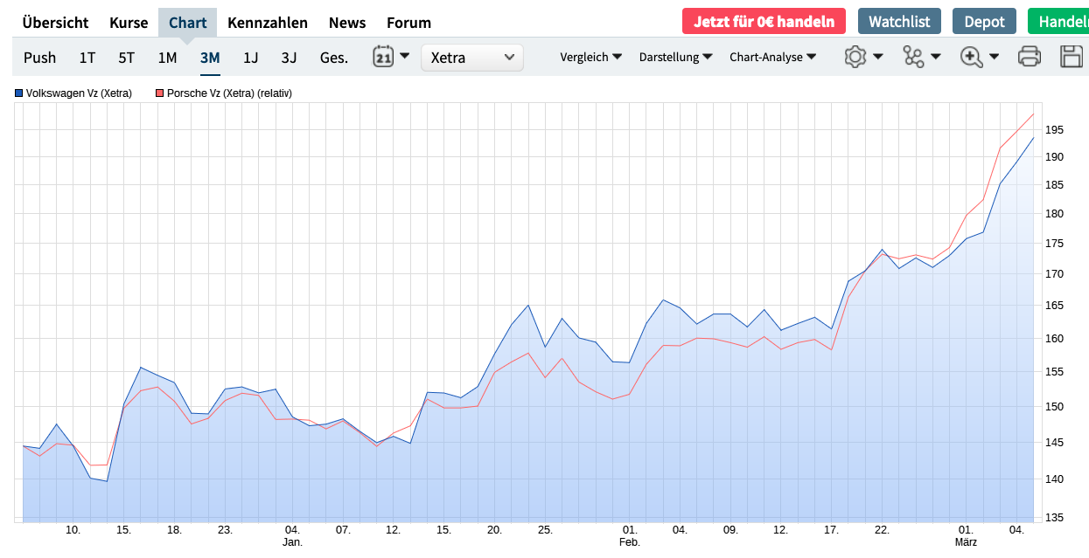Screen dimensions: 1089x558
Task: Open the Xetra exchange combo box
Action: (472, 58)
